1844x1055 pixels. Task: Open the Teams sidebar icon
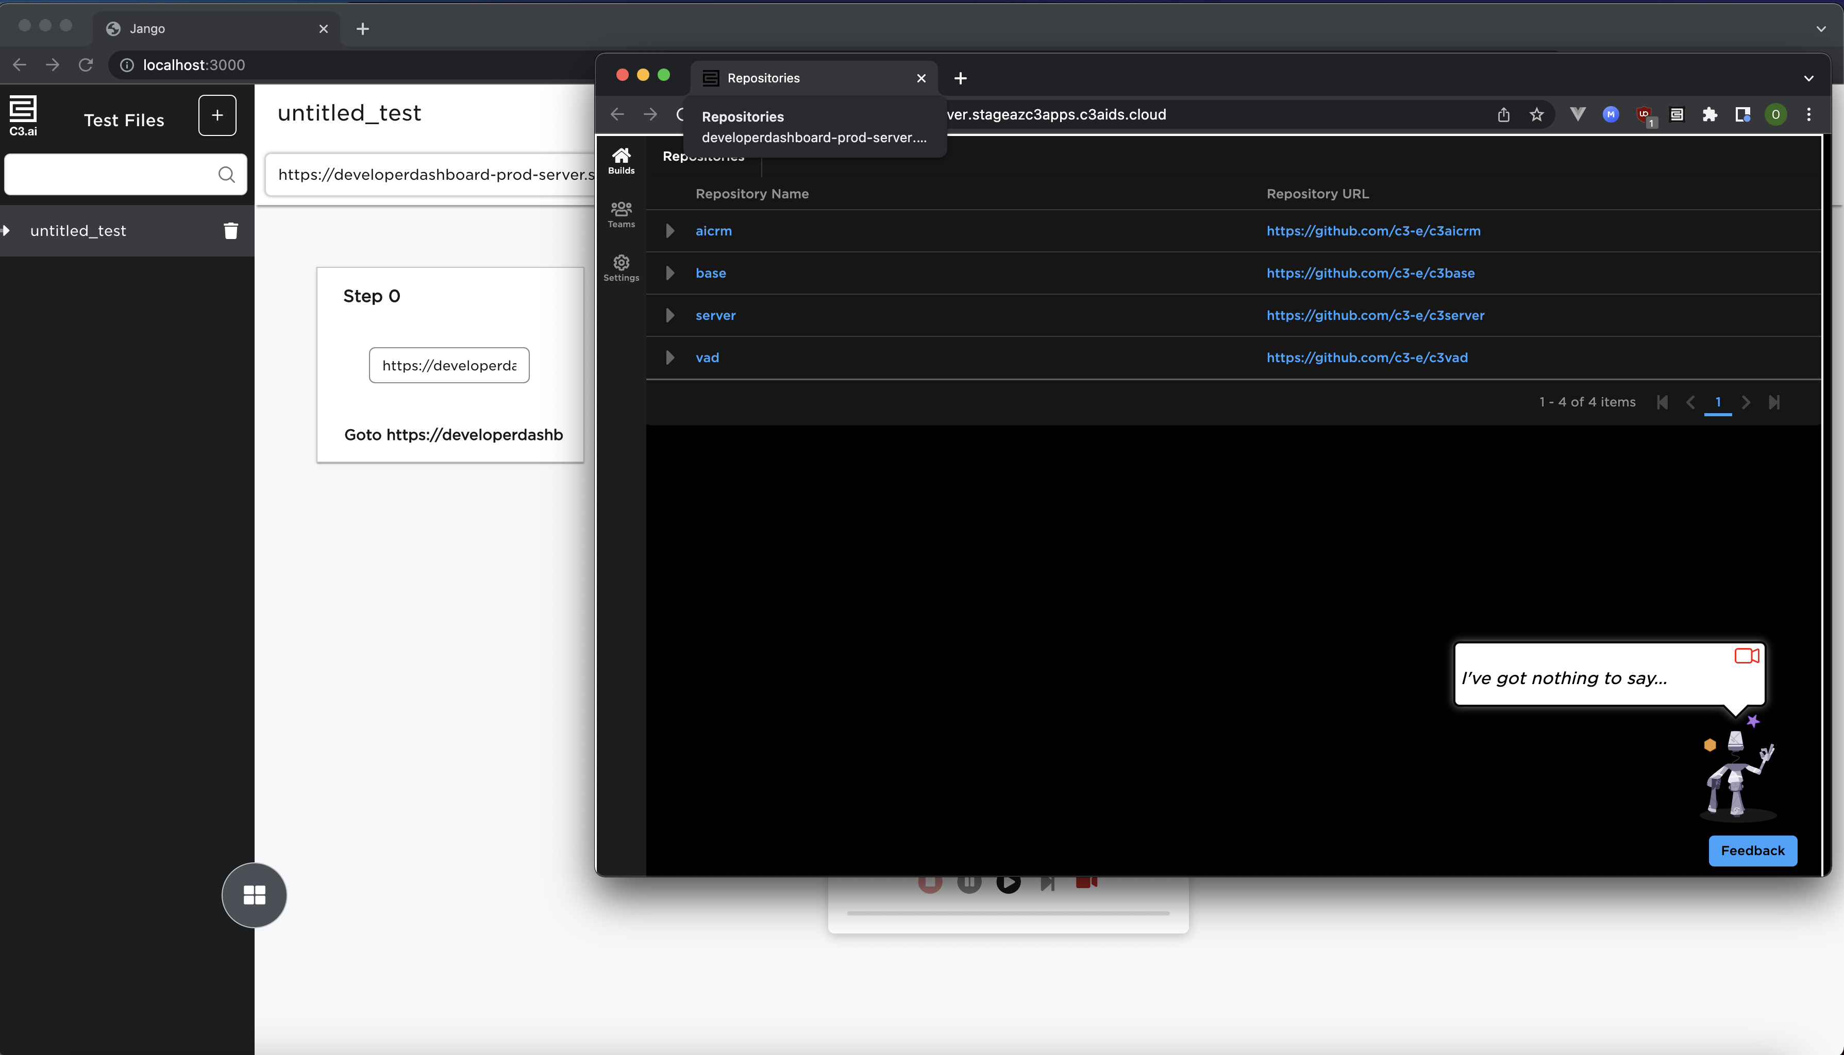[621, 214]
